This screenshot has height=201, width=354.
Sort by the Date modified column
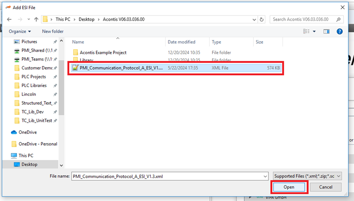[181, 42]
